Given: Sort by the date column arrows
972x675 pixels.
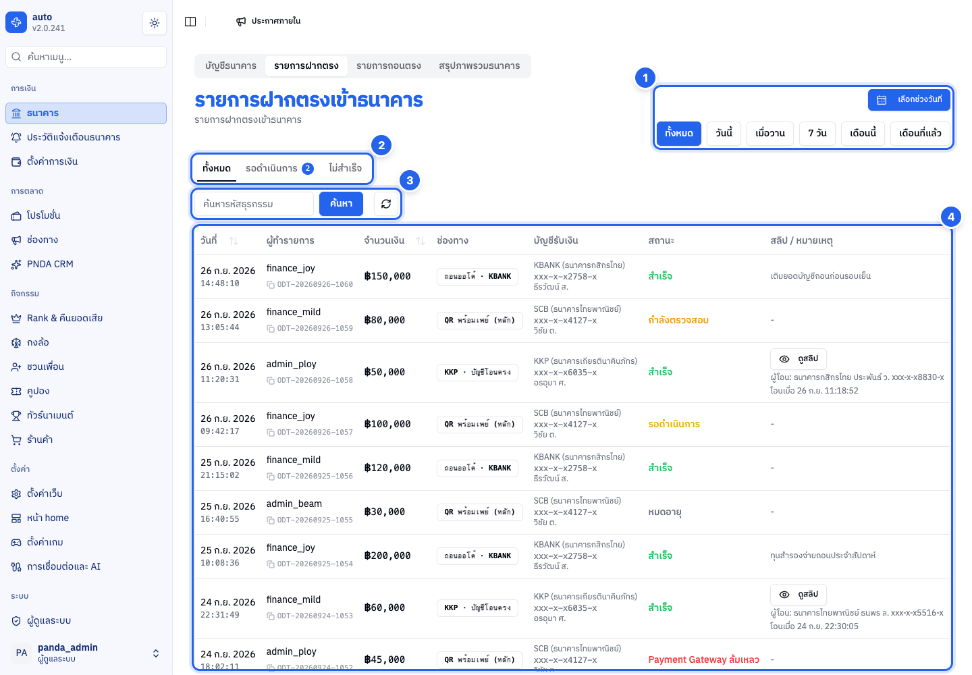Looking at the screenshot, I should pyautogui.click(x=234, y=241).
